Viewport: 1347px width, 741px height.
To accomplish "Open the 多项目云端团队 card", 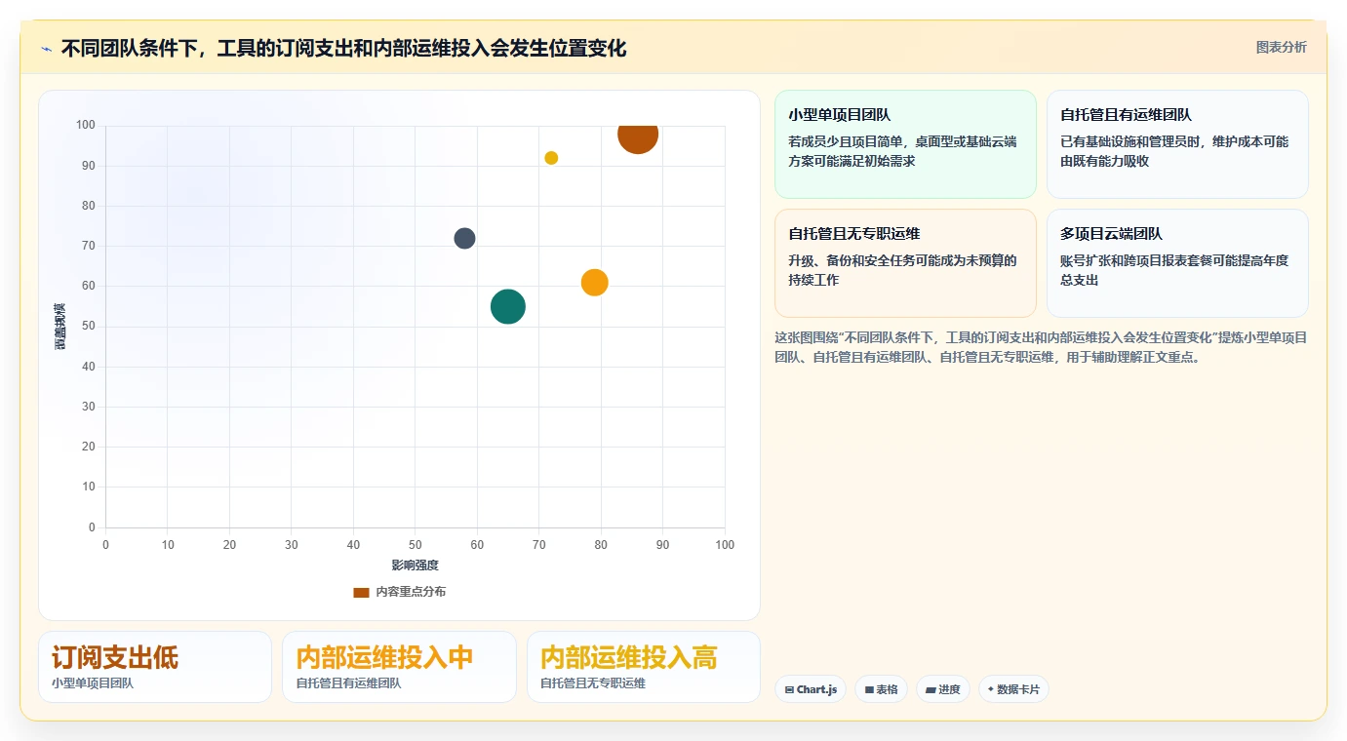I will pos(1177,263).
